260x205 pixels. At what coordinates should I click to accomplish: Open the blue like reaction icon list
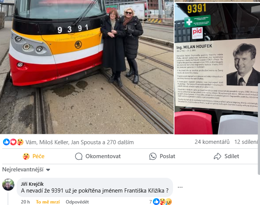6,142
